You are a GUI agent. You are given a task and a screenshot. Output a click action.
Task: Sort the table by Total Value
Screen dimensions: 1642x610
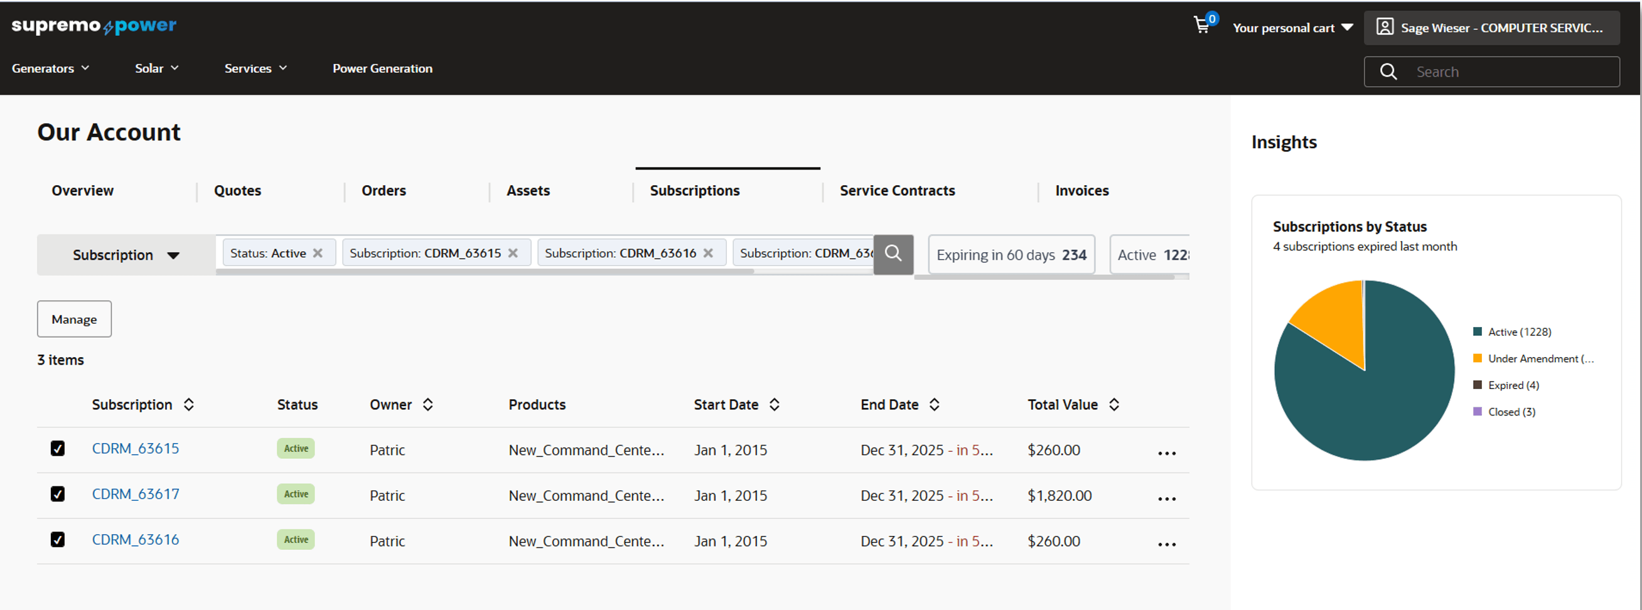tap(1114, 404)
